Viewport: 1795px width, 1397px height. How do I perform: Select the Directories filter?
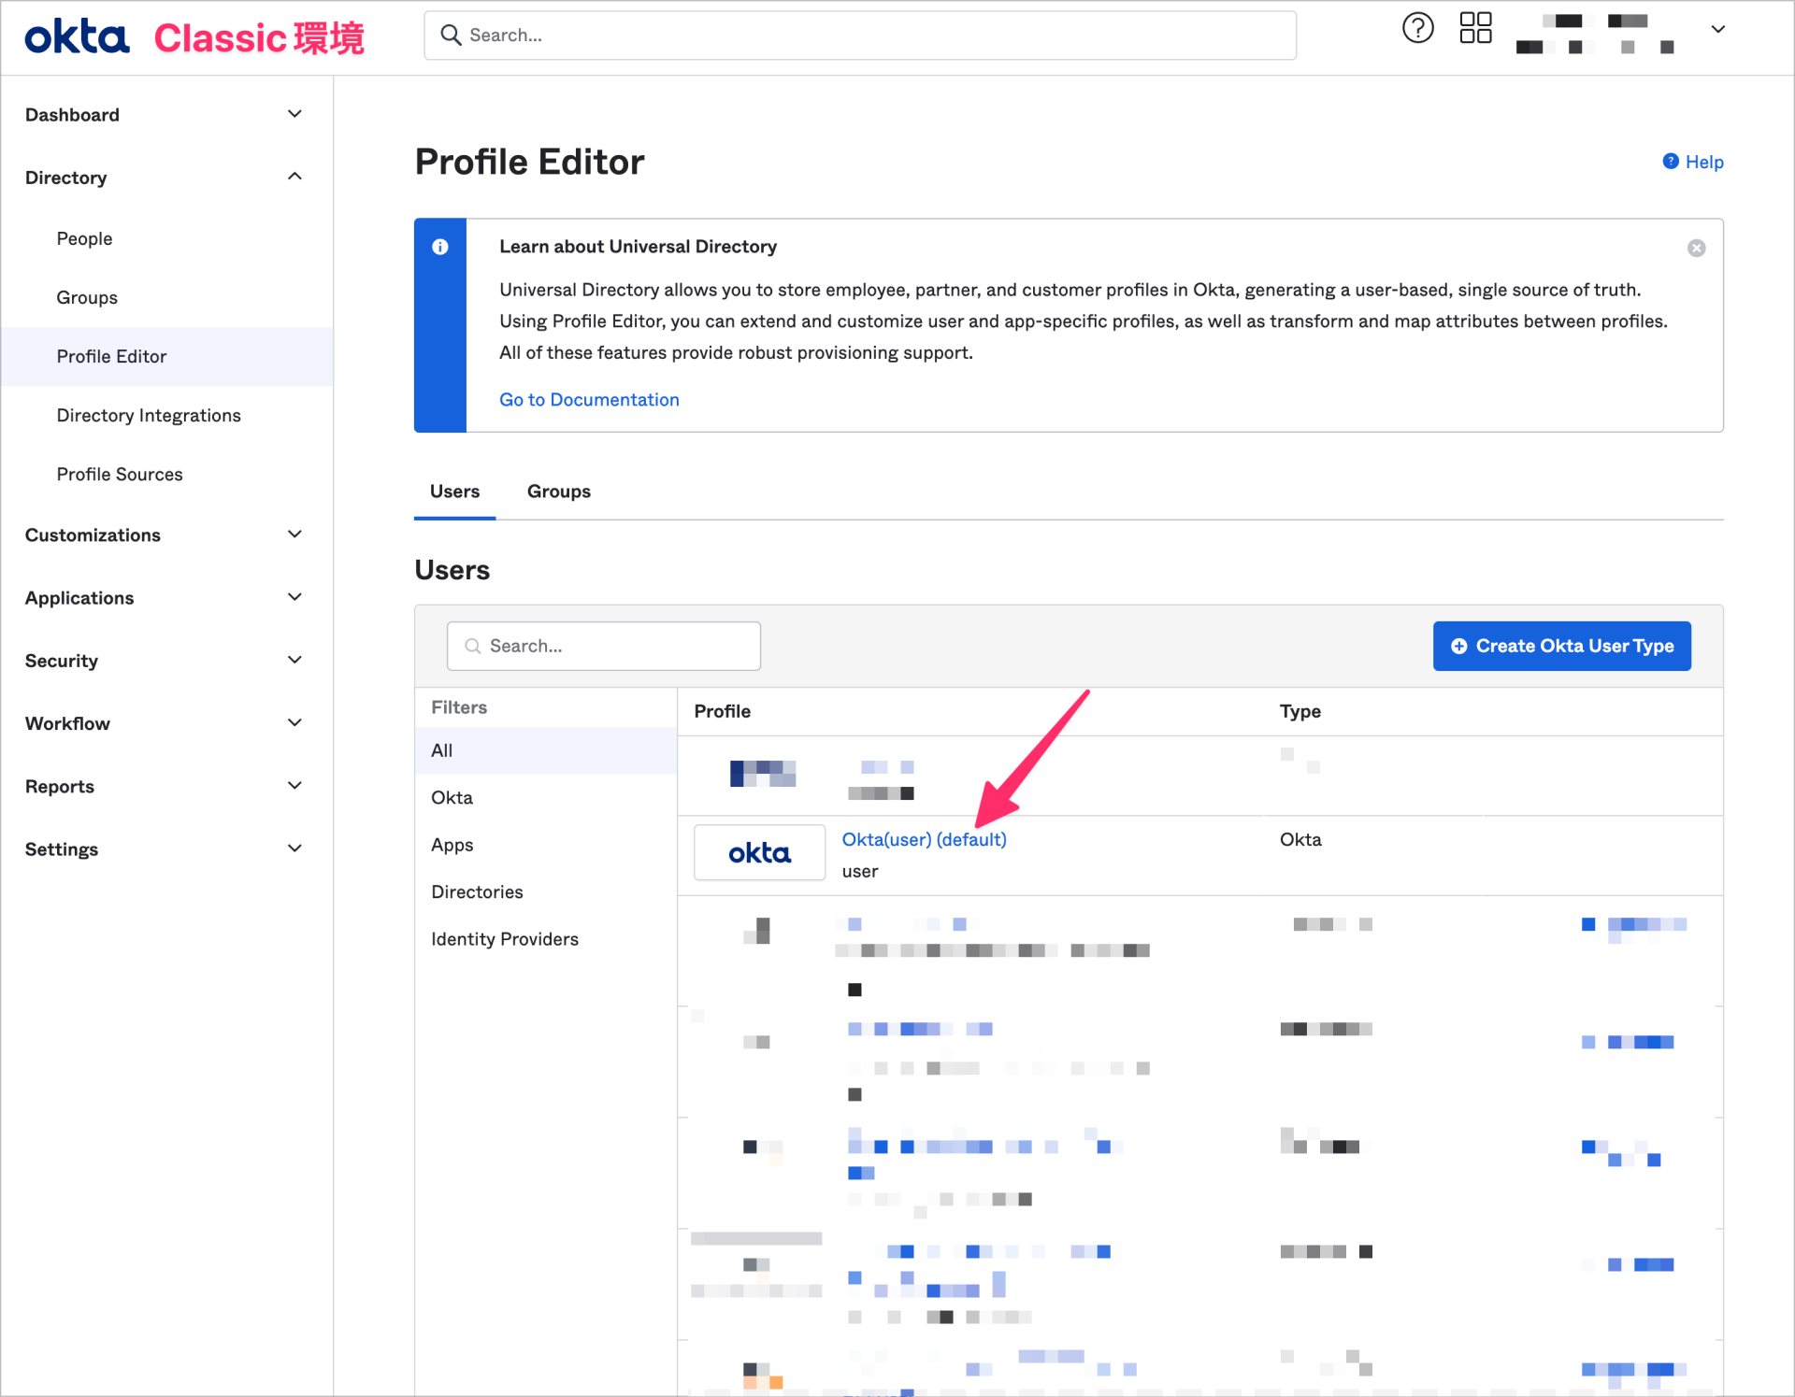tap(477, 891)
